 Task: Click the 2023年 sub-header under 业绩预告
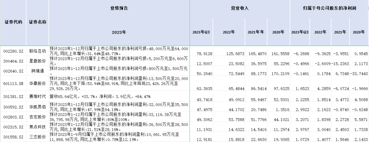pyautogui.click(x=119, y=32)
